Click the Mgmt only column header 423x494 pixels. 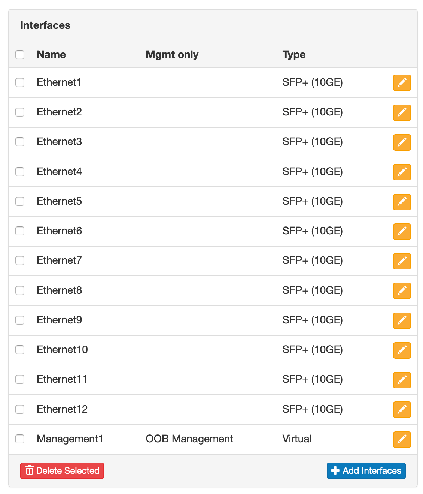click(172, 55)
